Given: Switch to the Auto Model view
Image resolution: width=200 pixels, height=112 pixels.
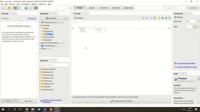Looking at the screenshot, I should tap(116, 8).
